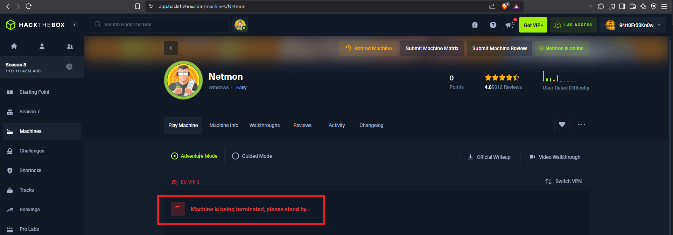Open the Brave wallet icon
This screenshot has width=673, height=235.
(x=633, y=6)
